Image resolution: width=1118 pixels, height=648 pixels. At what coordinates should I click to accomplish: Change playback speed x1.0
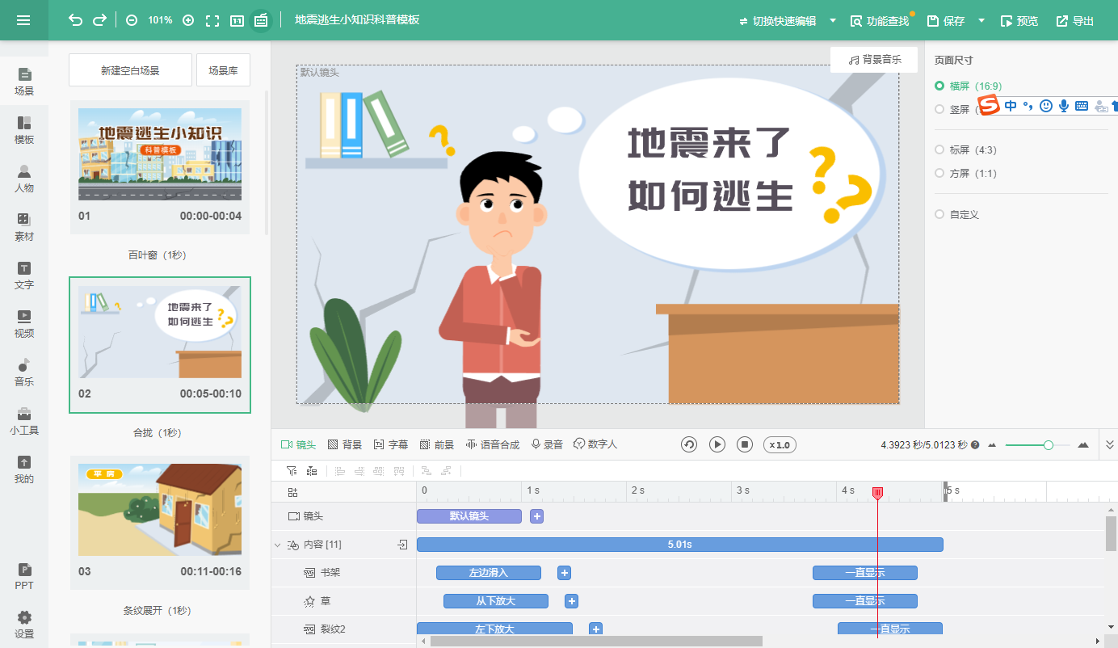coord(780,444)
